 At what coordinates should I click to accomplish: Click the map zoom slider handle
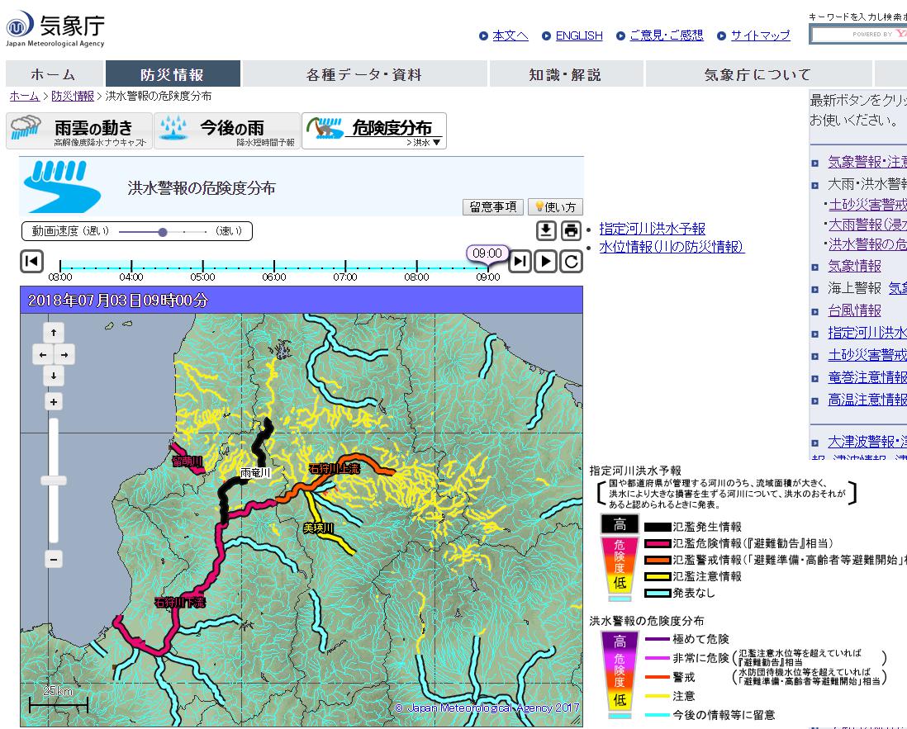54,480
